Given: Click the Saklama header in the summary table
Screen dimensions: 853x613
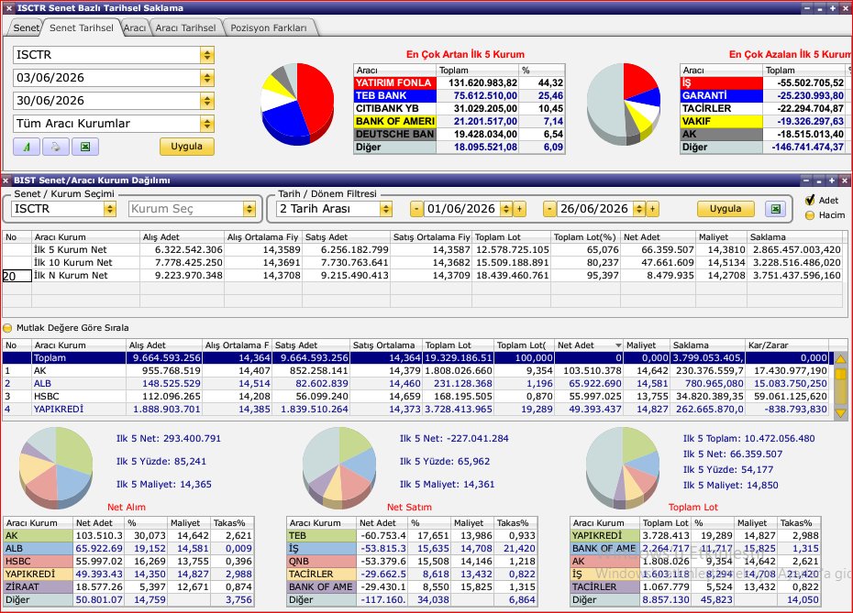Looking at the screenshot, I should tap(796, 237).
